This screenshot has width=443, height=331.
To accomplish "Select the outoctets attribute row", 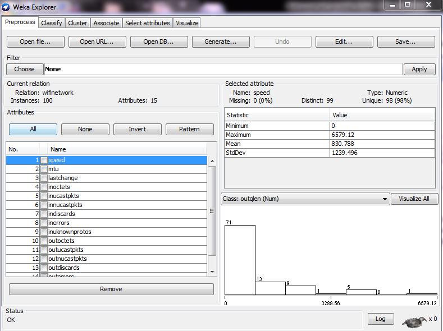I will pyautogui.click(x=107, y=241).
